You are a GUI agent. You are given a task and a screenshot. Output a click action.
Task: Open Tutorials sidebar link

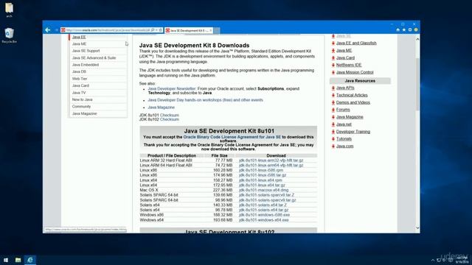click(x=344, y=139)
